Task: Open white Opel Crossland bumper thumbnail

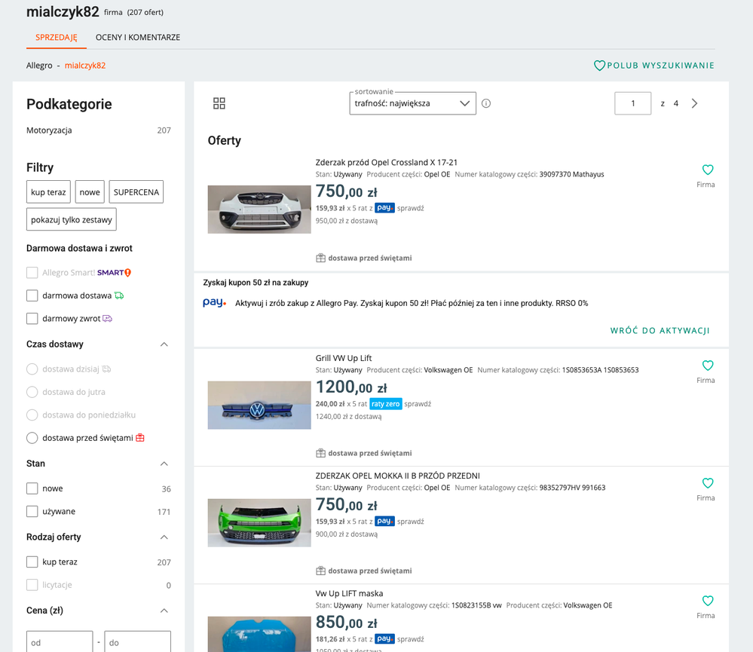Action: (x=259, y=210)
